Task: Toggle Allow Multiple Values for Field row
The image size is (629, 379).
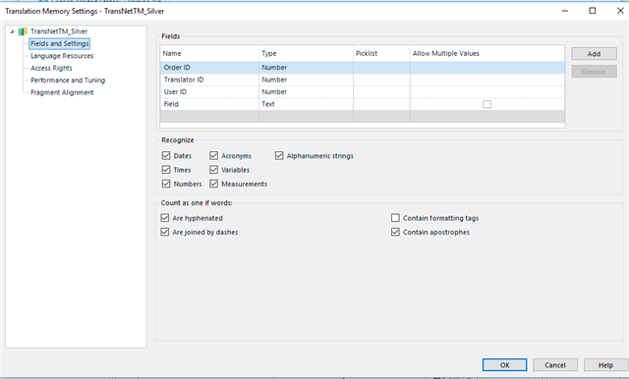Action: point(487,104)
